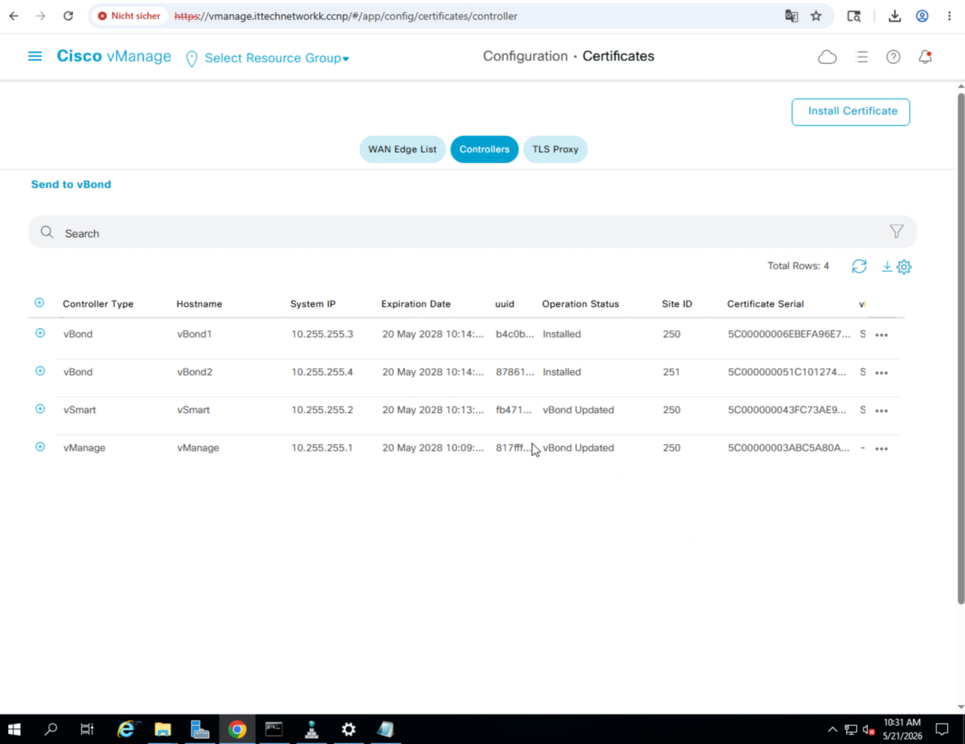Image resolution: width=965 pixels, height=744 pixels.
Task: Click the volume icon in system tray
Action: (x=869, y=729)
